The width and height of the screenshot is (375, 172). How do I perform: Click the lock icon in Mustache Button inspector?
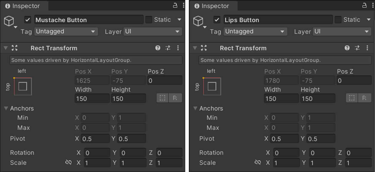pos(175,6)
